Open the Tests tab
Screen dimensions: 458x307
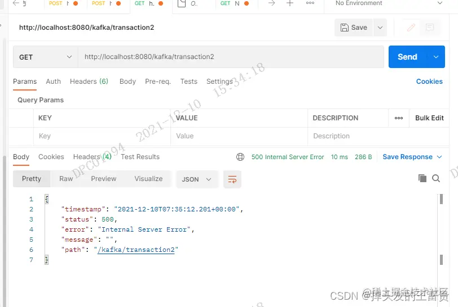coord(189,82)
